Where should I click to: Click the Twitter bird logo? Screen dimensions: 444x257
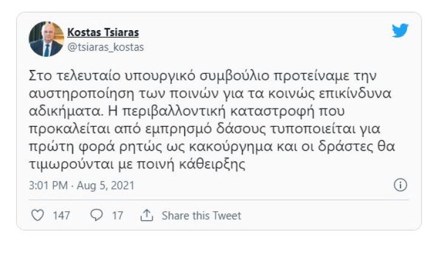click(x=400, y=31)
